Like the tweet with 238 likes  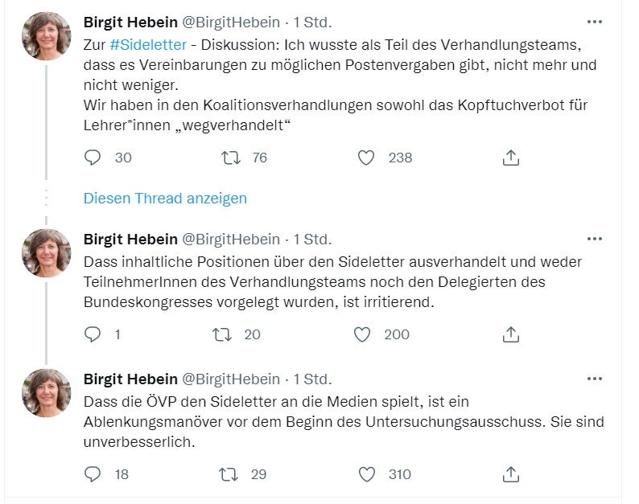366,158
